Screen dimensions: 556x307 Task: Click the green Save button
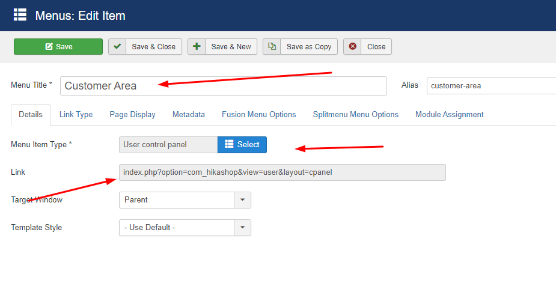(58, 46)
